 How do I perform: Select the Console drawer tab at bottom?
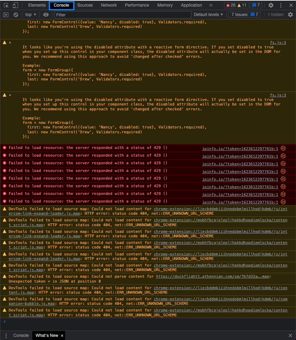tap(21, 335)
